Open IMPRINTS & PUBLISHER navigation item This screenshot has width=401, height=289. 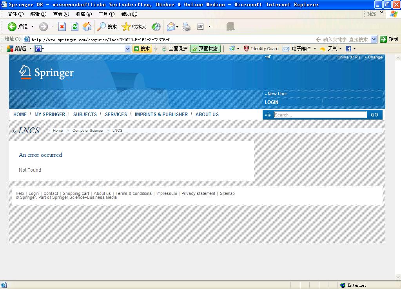pos(161,115)
